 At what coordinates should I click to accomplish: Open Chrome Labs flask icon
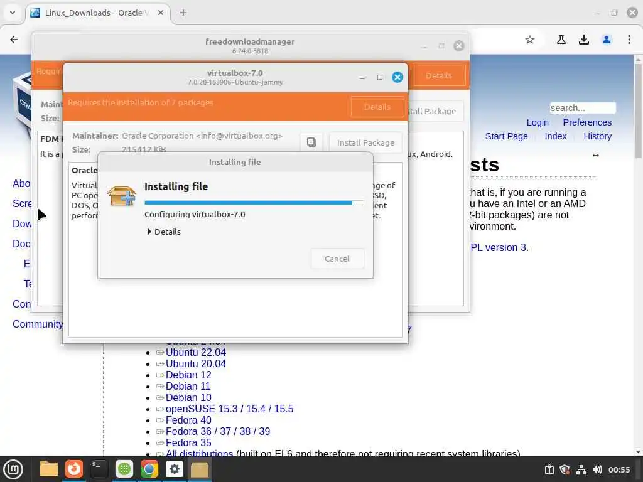coord(561,40)
